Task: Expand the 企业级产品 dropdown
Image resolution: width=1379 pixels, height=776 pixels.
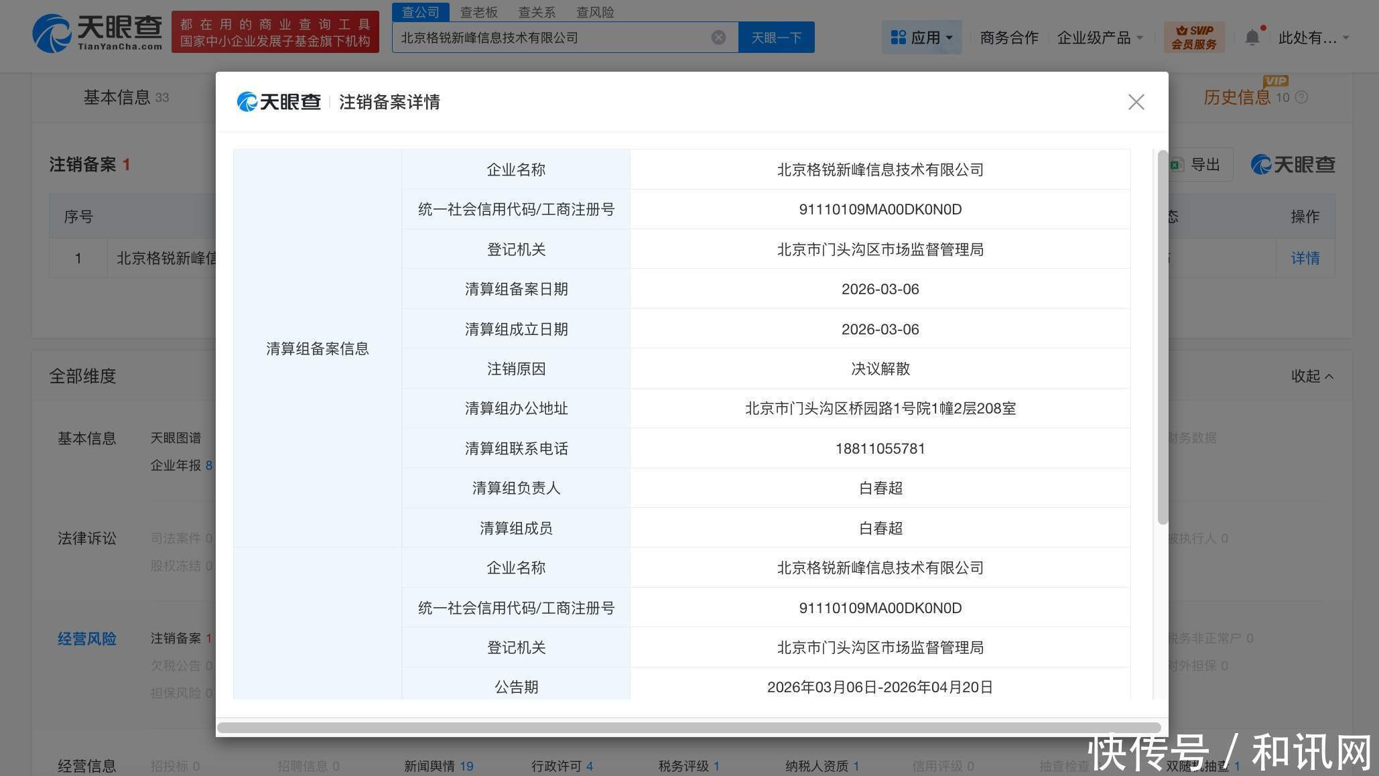Action: click(1100, 38)
